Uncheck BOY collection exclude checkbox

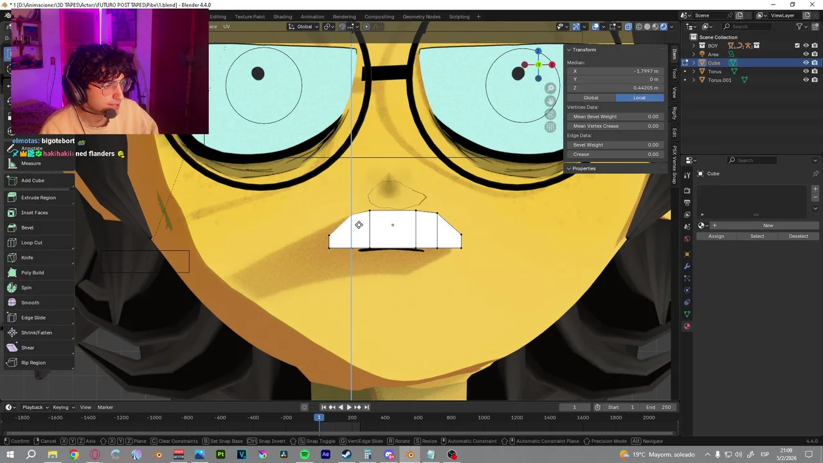pos(797,46)
